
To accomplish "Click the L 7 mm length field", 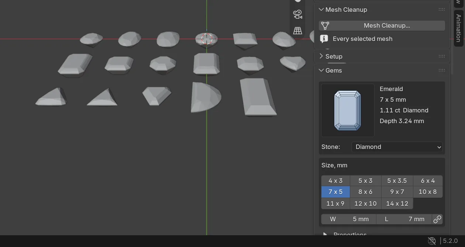I will tap(404, 219).
